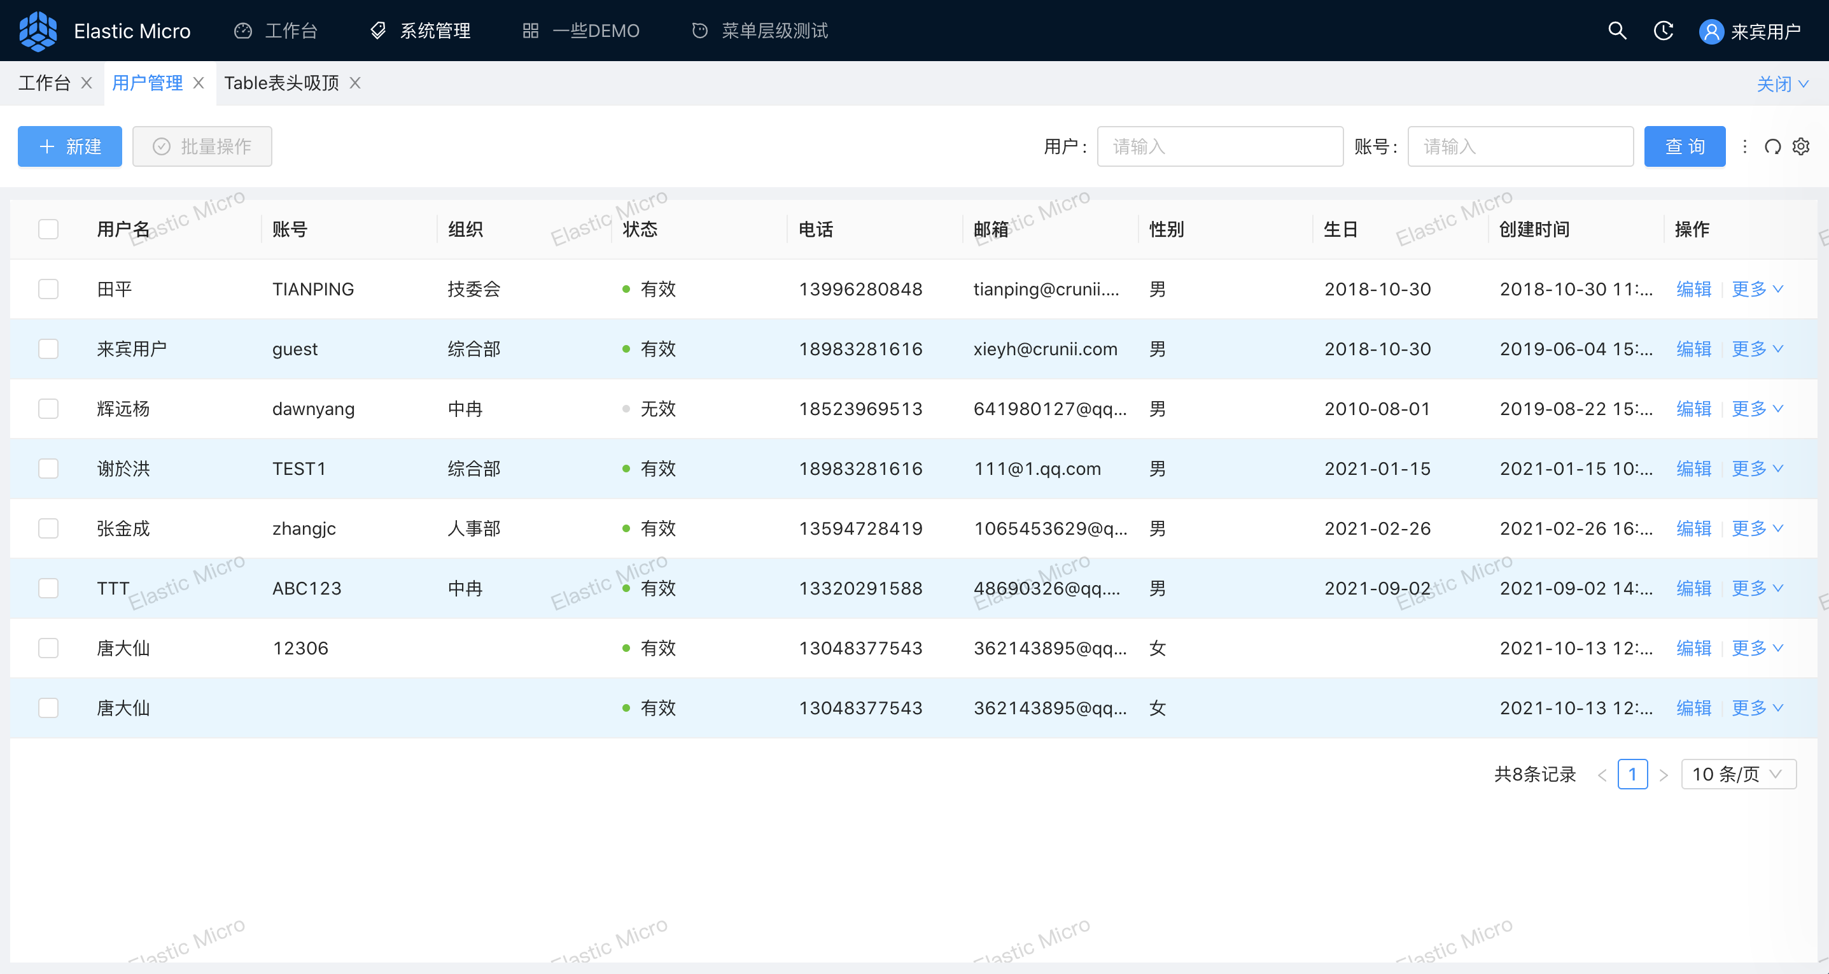The height and width of the screenshot is (974, 1829).
Task: Click the refresh table icon
Action: 1772,147
